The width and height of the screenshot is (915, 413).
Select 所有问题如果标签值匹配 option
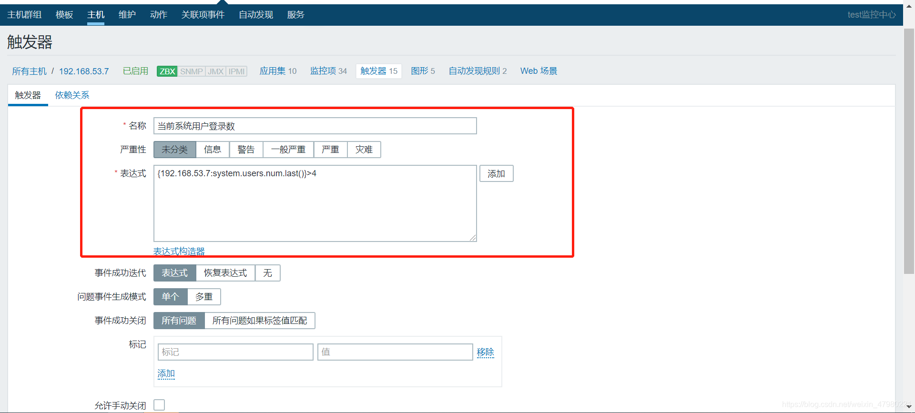[260, 321]
